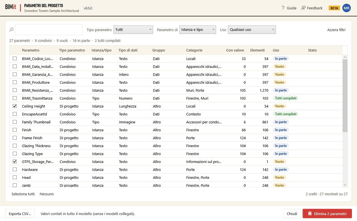The image size is (357, 221).
Task: Open the MR user avatar
Action: pyautogui.click(x=347, y=8)
